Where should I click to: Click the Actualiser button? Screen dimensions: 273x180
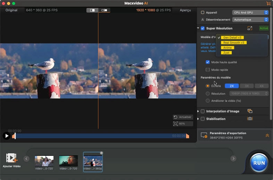point(183,117)
